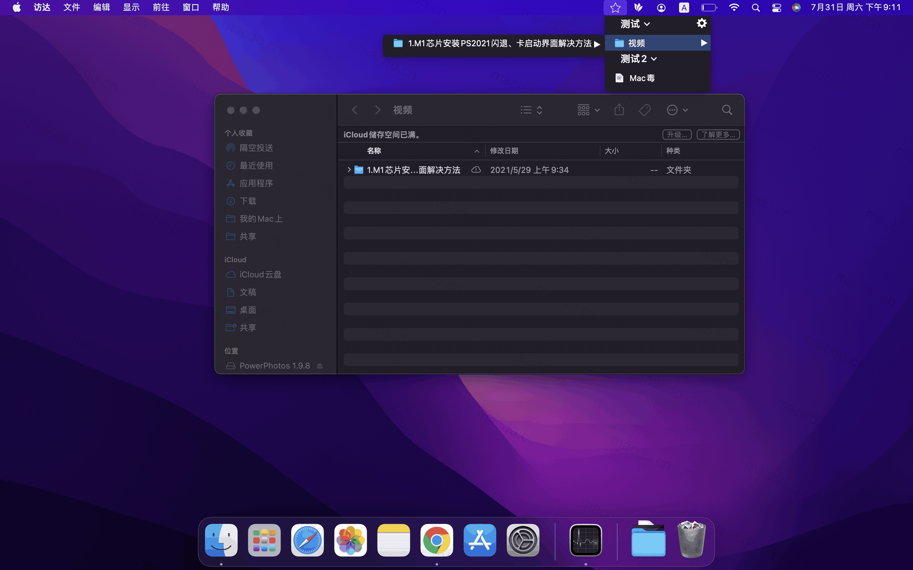Click the Finder search icon
This screenshot has height=570, width=913.
(x=727, y=110)
